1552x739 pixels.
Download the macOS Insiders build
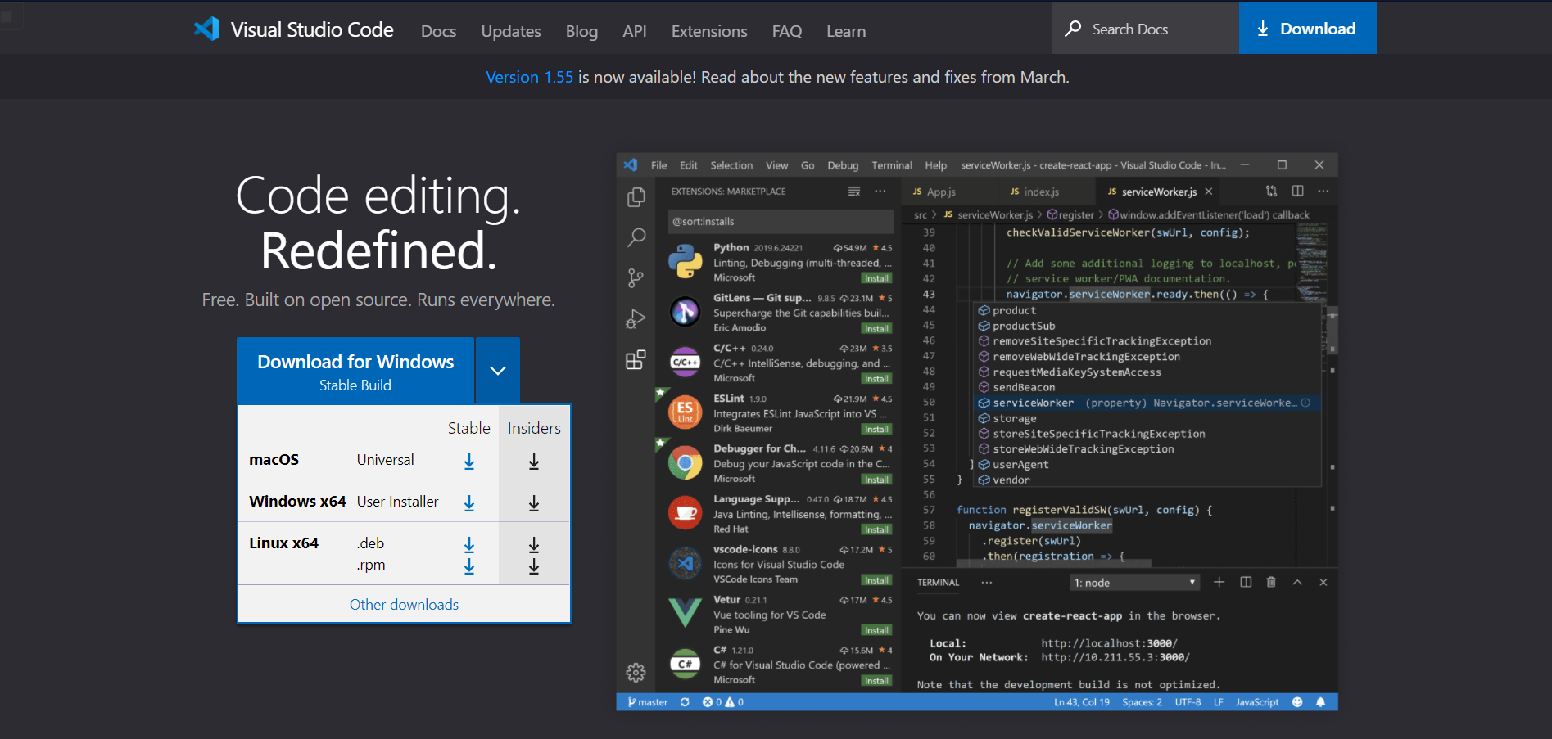point(534,462)
